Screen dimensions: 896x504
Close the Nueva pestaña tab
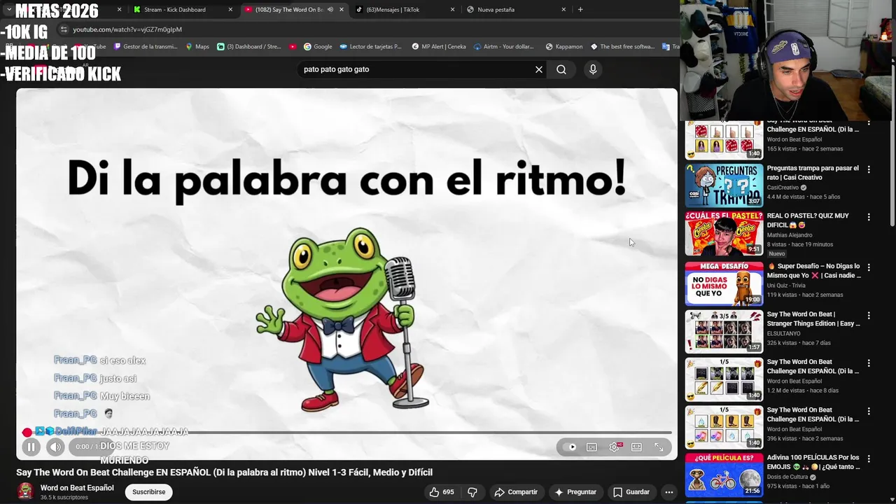[x=563, y=10]
